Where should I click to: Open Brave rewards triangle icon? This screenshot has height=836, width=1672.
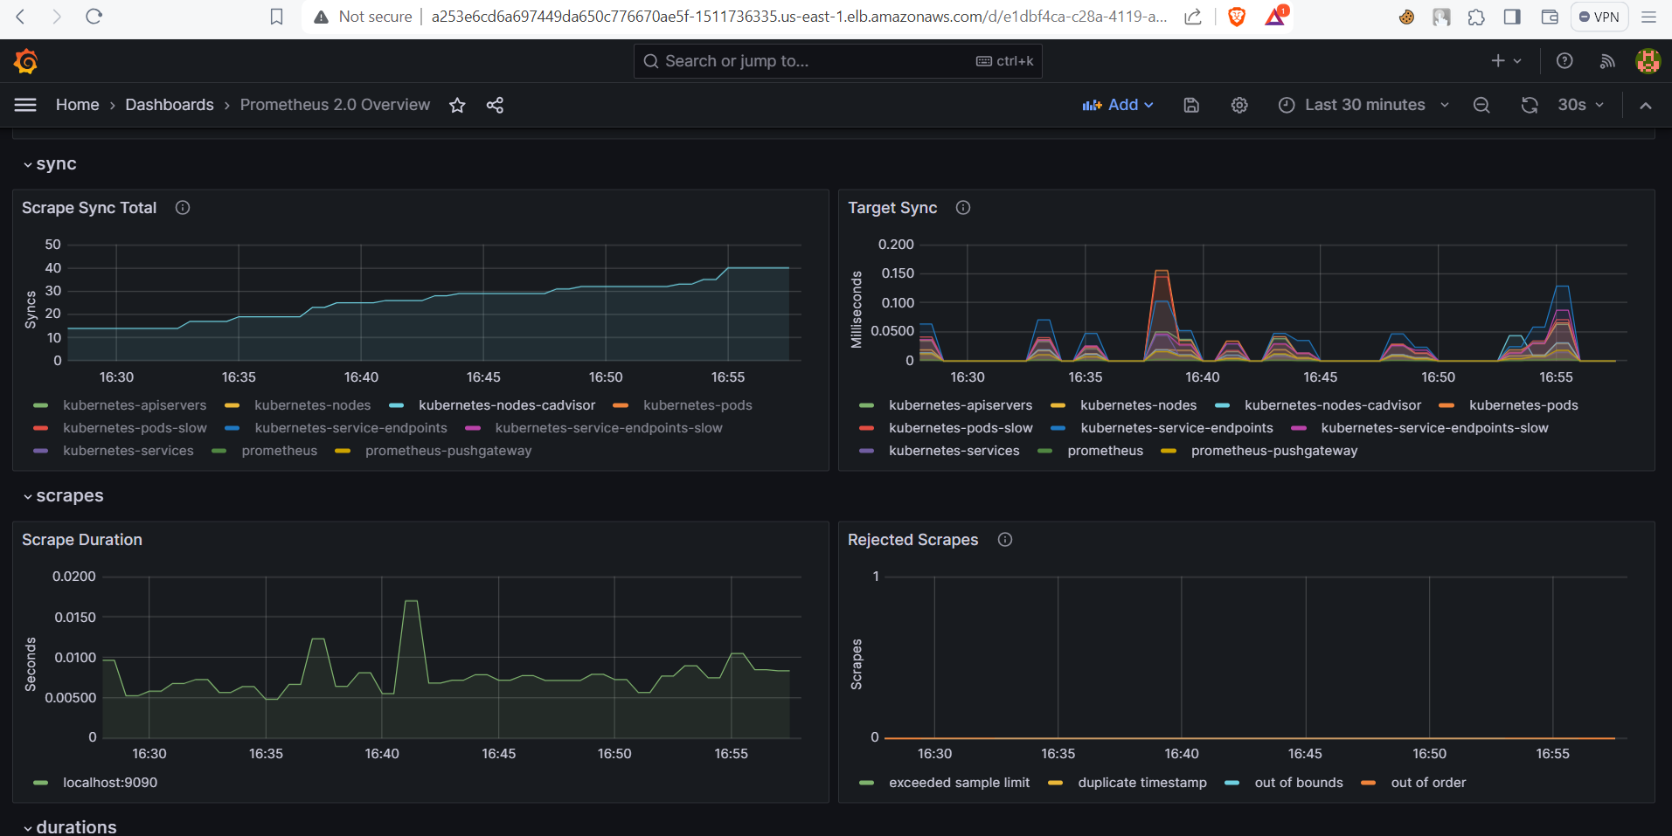pos(1275,16)
